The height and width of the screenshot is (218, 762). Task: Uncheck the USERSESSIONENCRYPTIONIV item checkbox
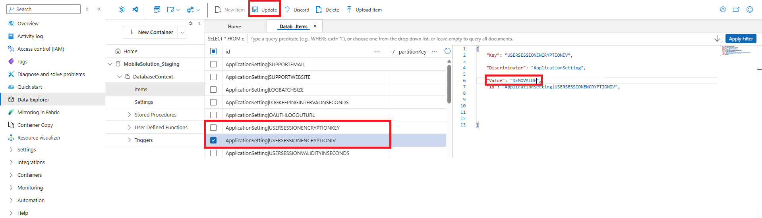pos(213,140)
